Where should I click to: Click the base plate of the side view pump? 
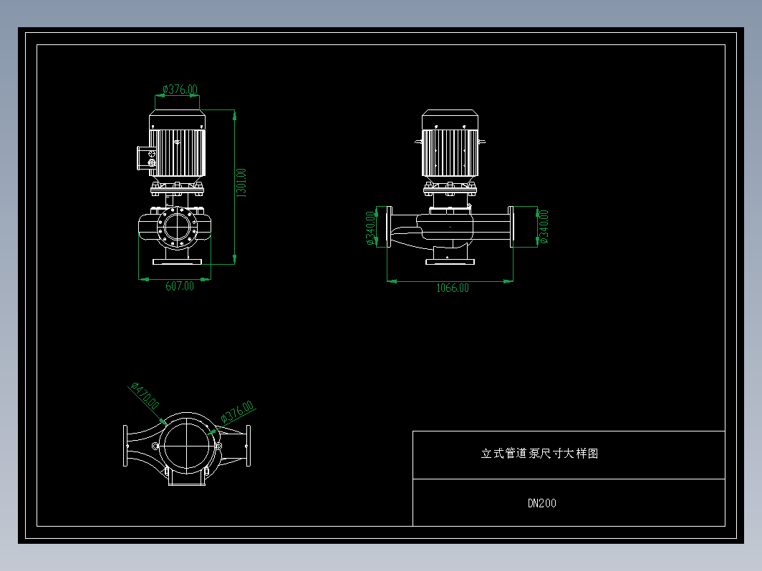coord(450,262)
